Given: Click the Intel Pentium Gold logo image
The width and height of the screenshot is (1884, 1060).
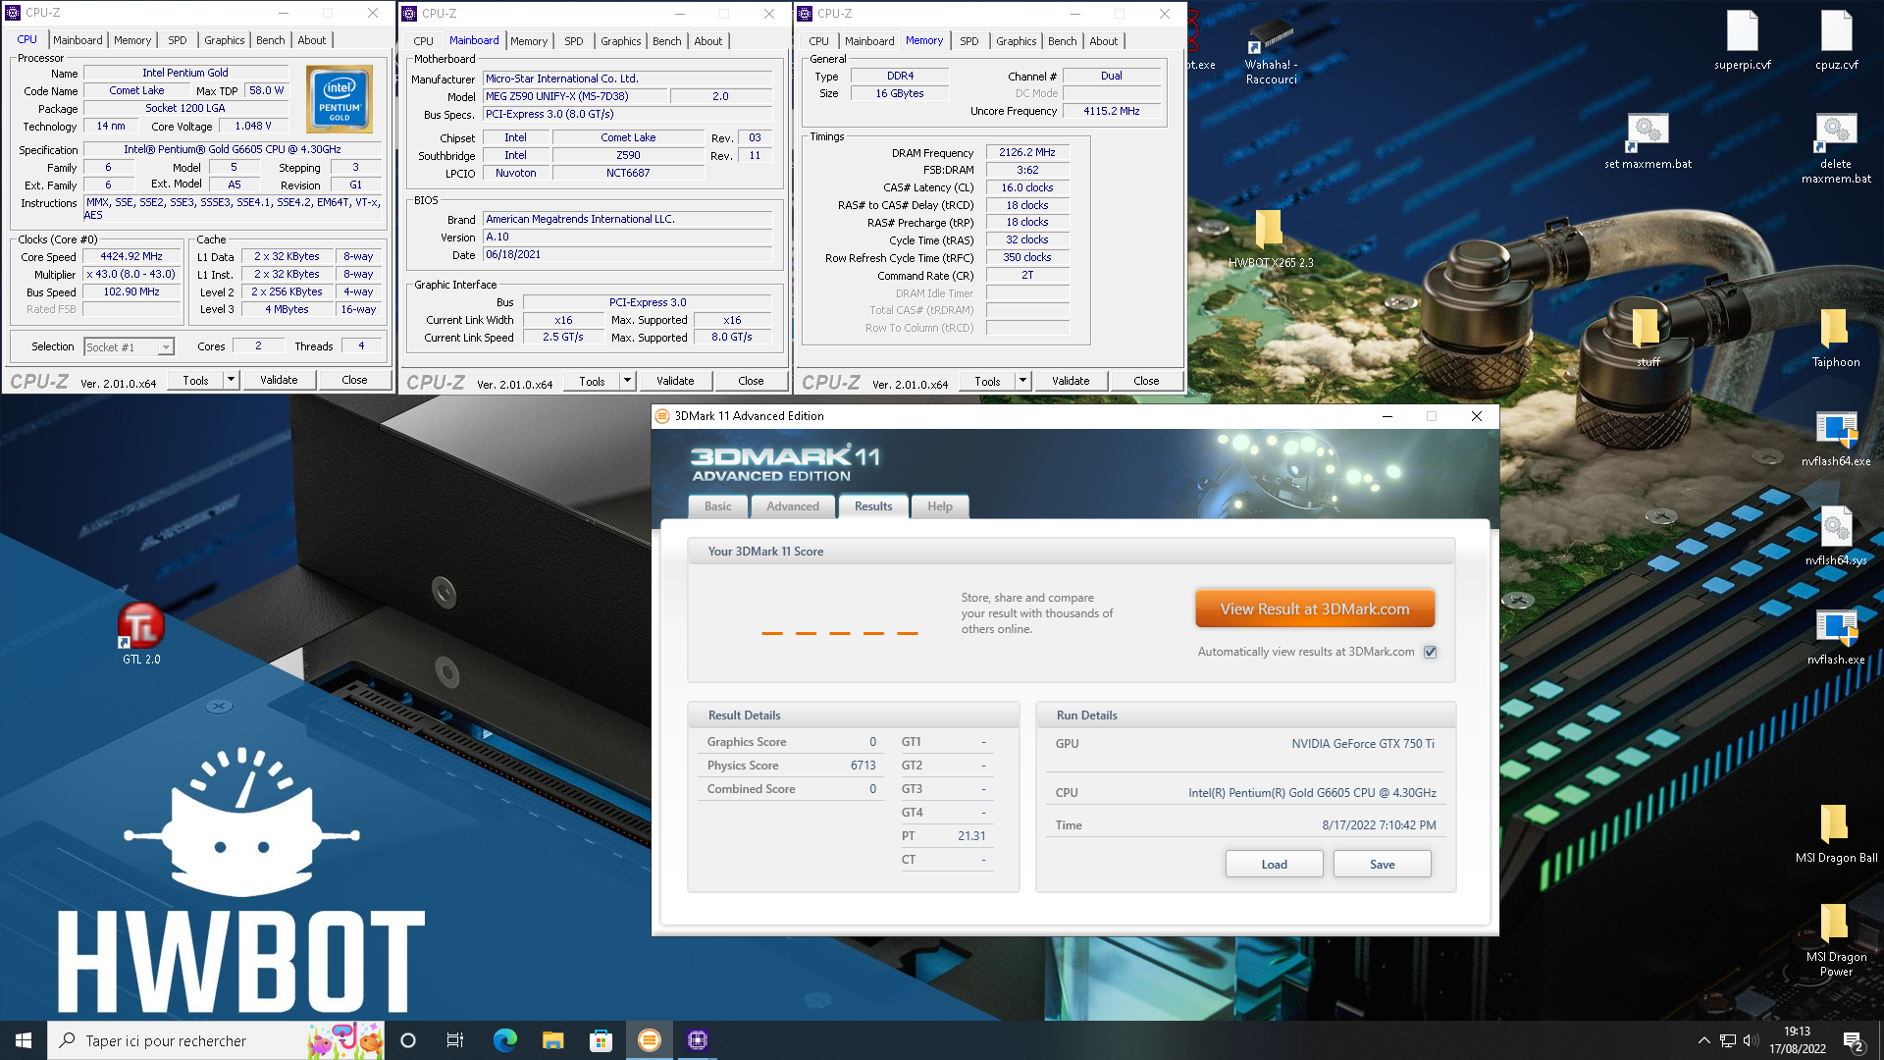Looking at the screenshot, I should 339,99.
